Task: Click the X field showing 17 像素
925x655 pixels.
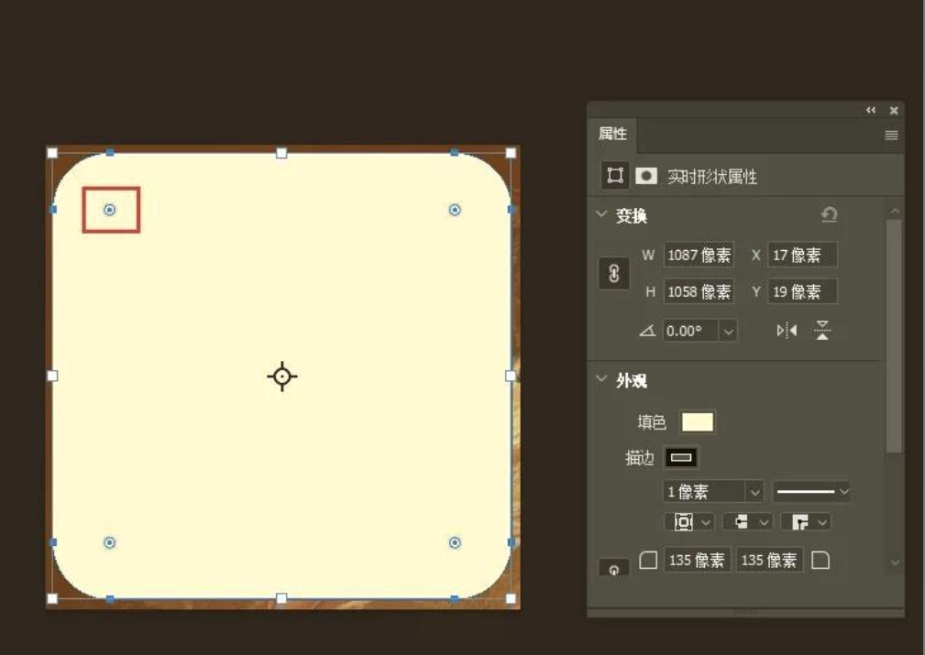Action: [x=802, y=256]
